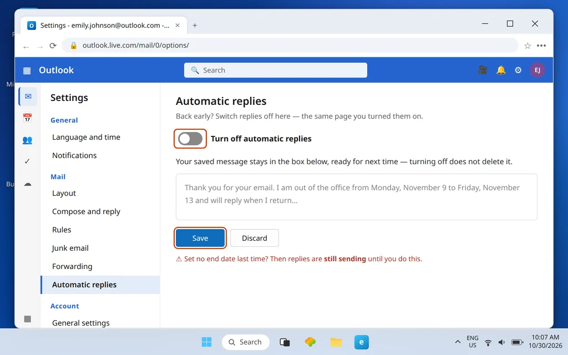
Task: Open the ENG US language indicator
Action: (473, 342)
